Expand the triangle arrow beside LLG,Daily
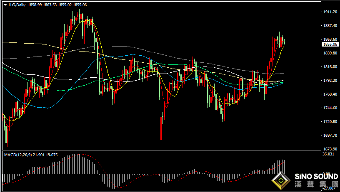 point(5,5)
